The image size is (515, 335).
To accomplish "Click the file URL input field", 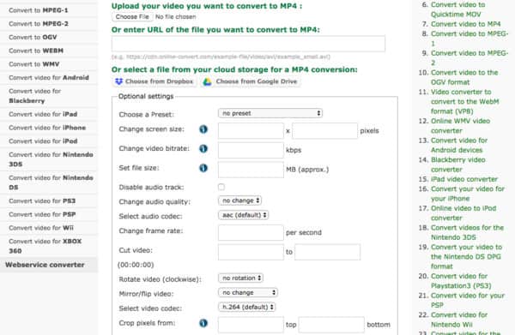I will click(248, 44).
